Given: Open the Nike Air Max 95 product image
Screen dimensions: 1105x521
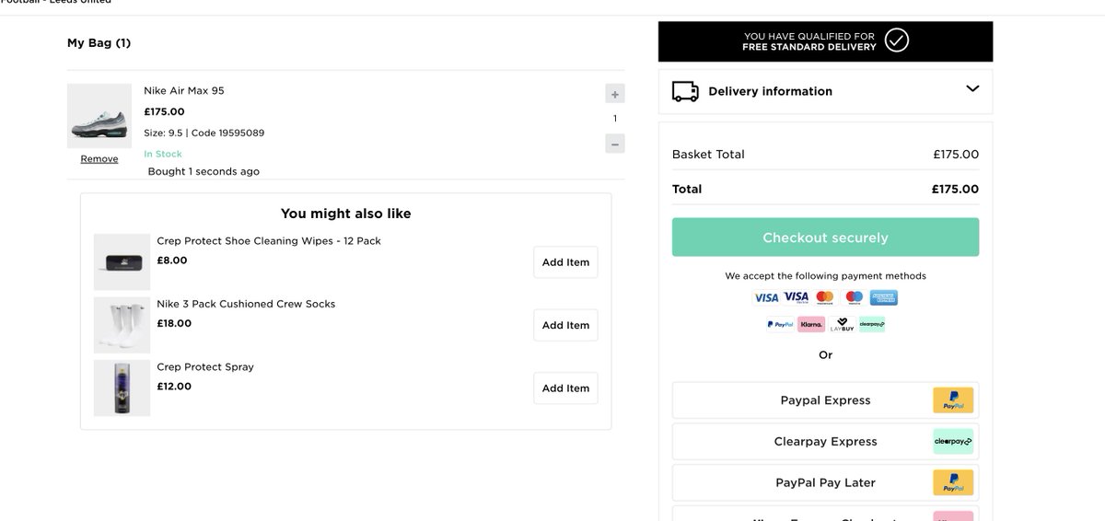Looking at the screenshot, I should click(x=99, y=116).
